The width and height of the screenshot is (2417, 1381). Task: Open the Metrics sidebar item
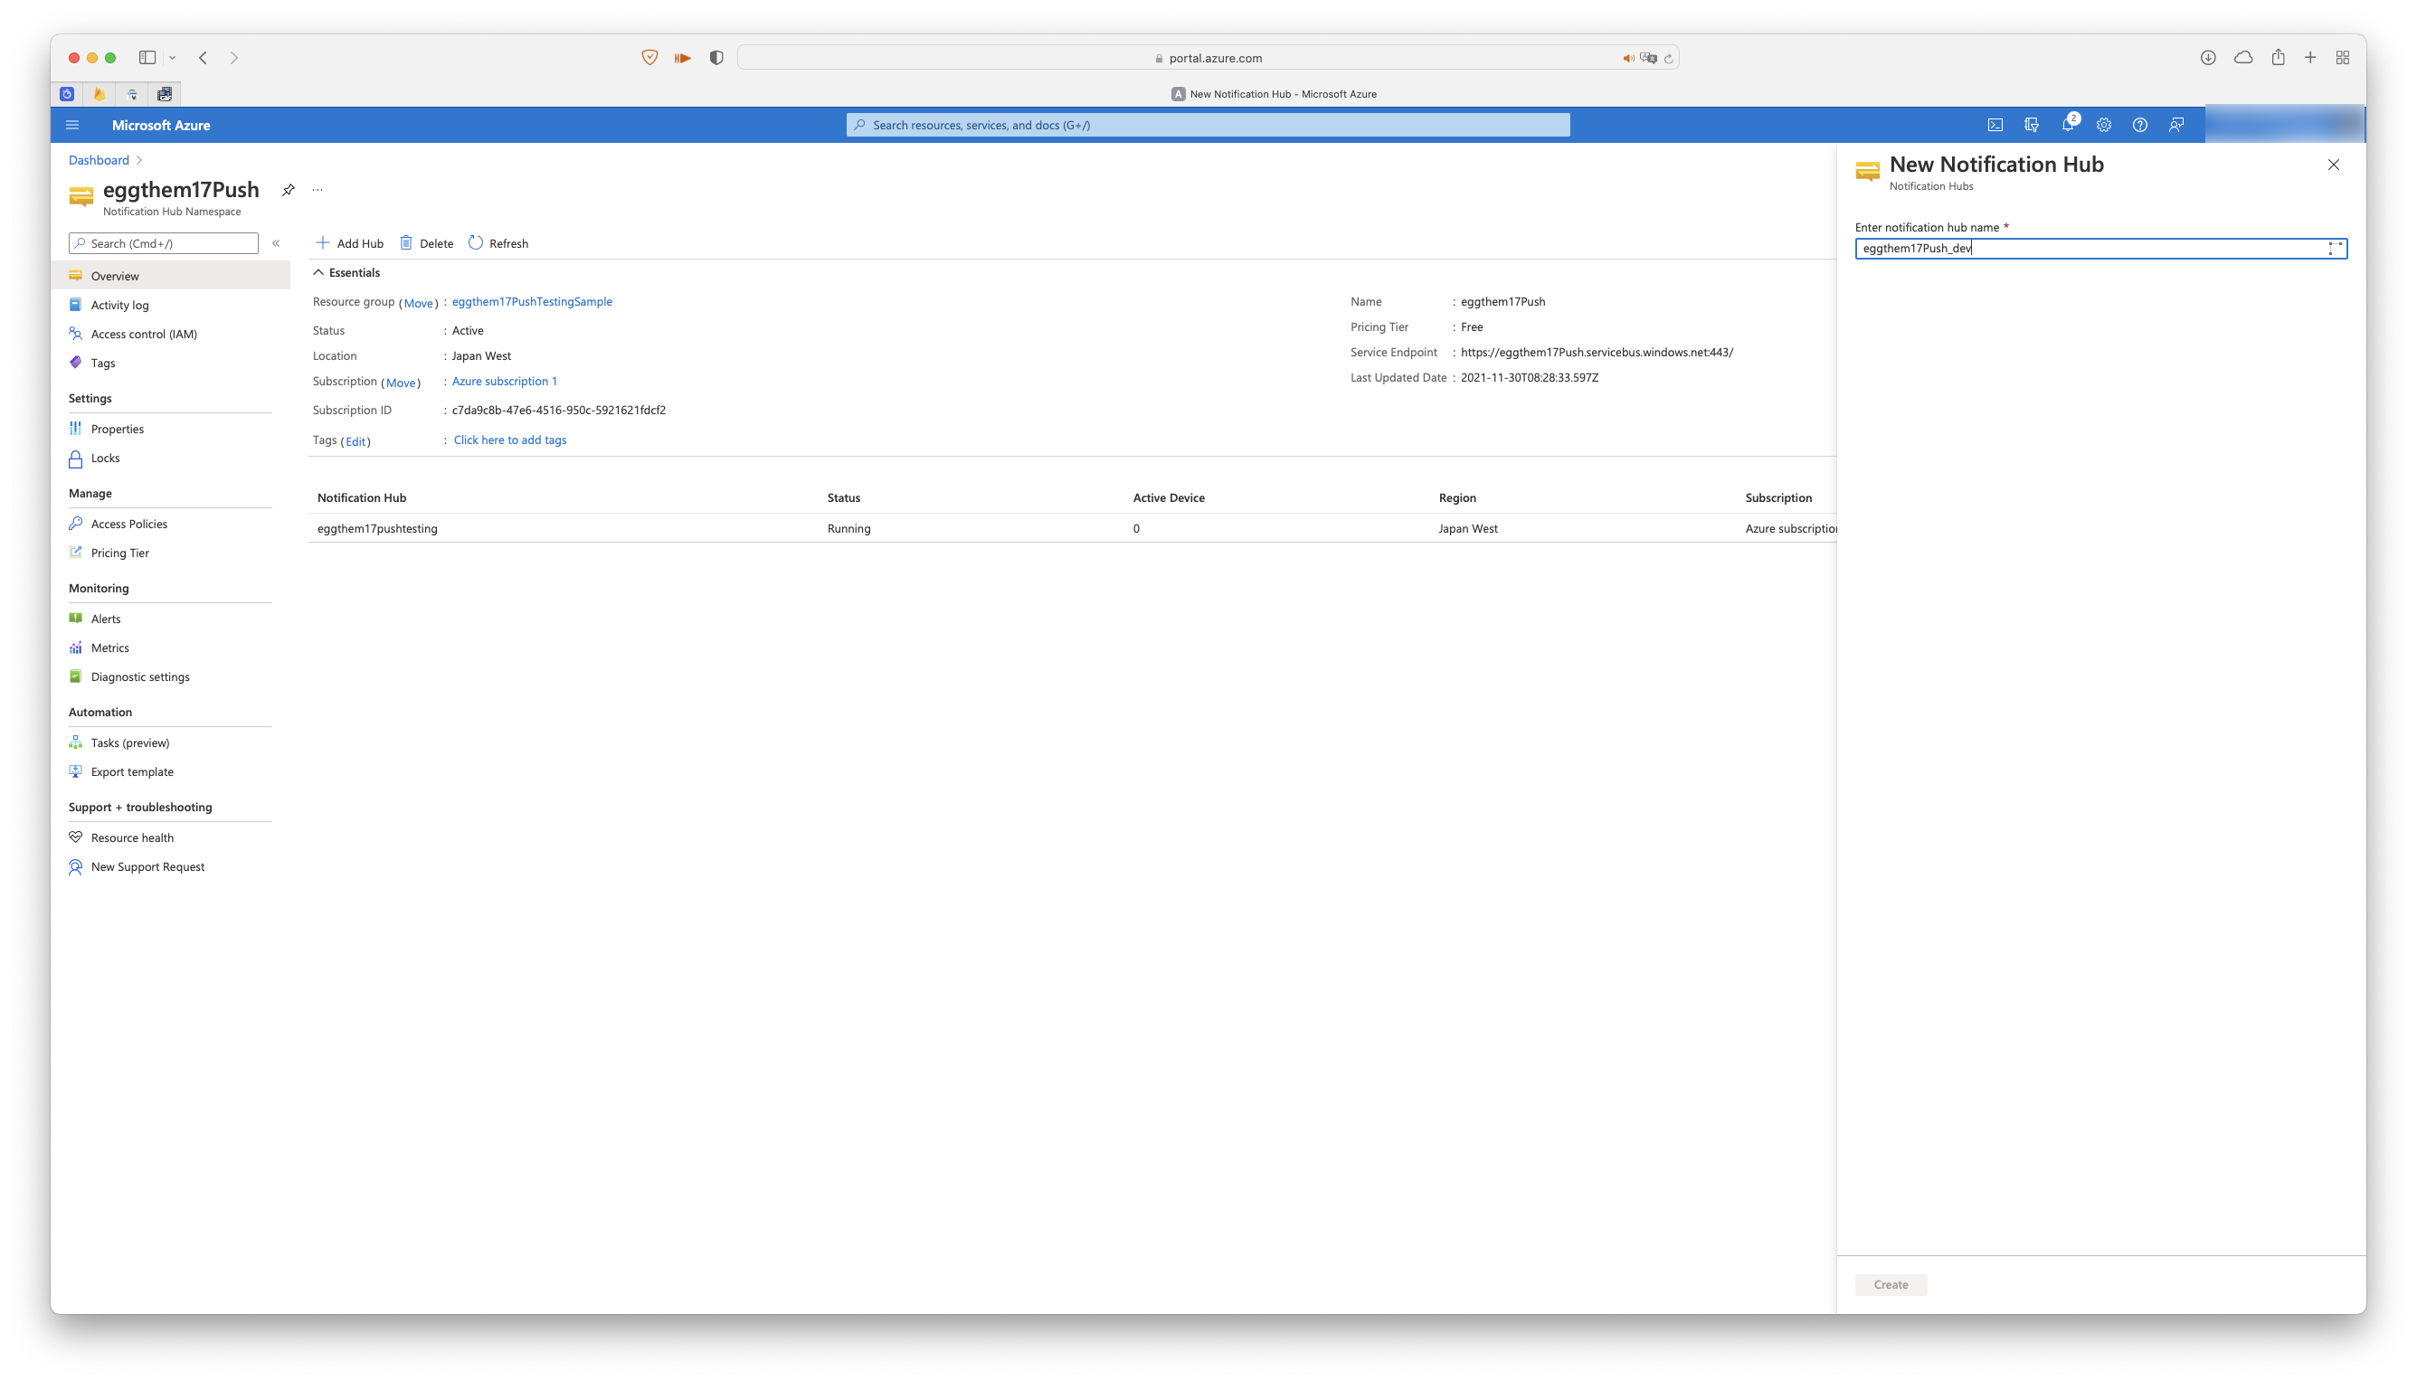point(110,648)
